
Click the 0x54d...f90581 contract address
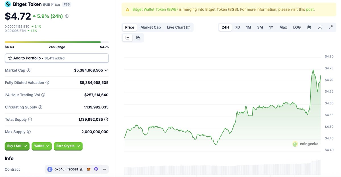pos(66,169)
